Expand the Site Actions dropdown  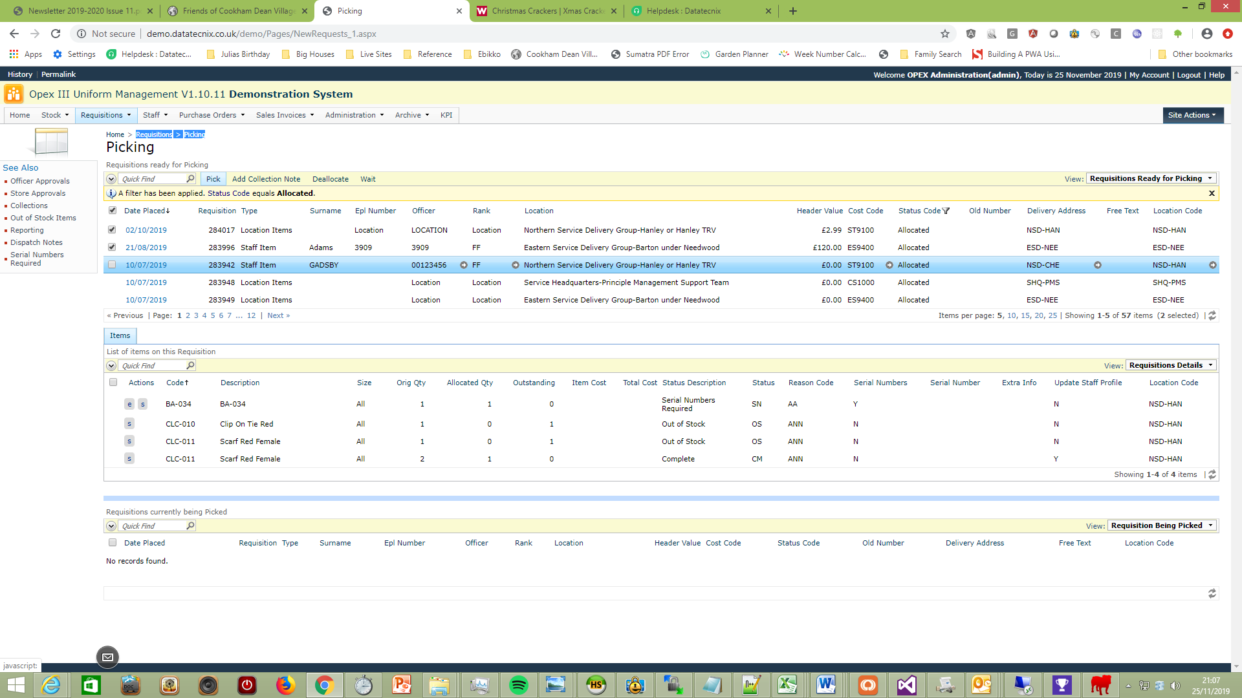[x=1192, y=115]
